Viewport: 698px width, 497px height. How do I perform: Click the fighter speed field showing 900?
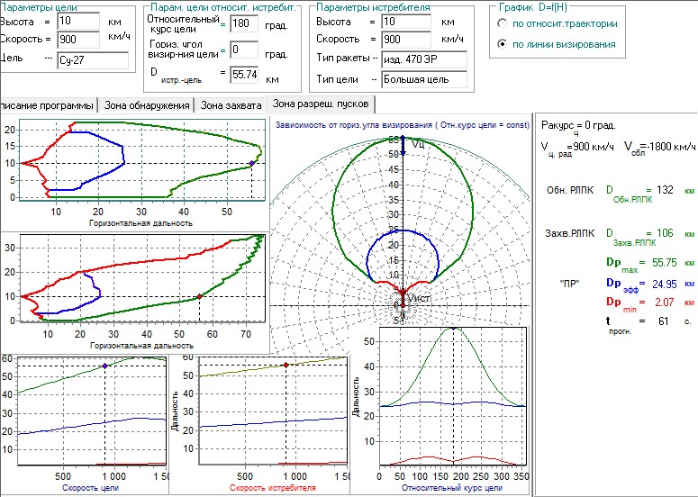click(x=406, y=40)
